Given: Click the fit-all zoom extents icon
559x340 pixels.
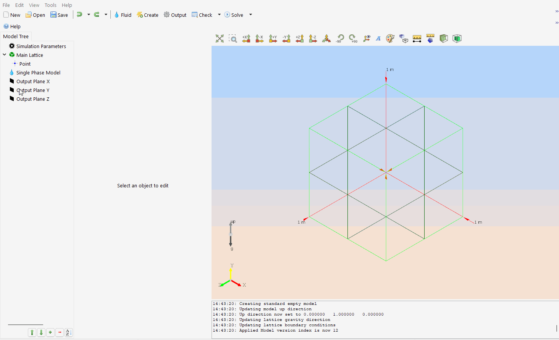Looking at the screenshot, I should 220,39.
